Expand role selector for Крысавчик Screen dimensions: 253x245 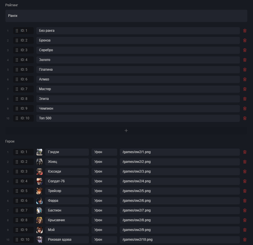click(104, 220)
